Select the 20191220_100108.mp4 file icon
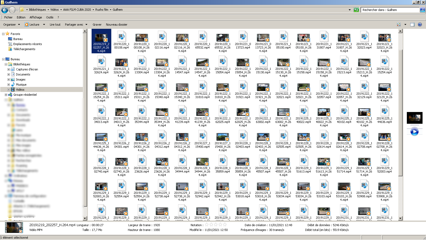Screen dimensions: 426x240 point(121,37)
